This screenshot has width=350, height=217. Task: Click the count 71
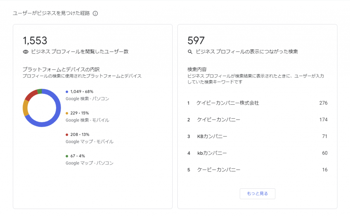(325, 136)
